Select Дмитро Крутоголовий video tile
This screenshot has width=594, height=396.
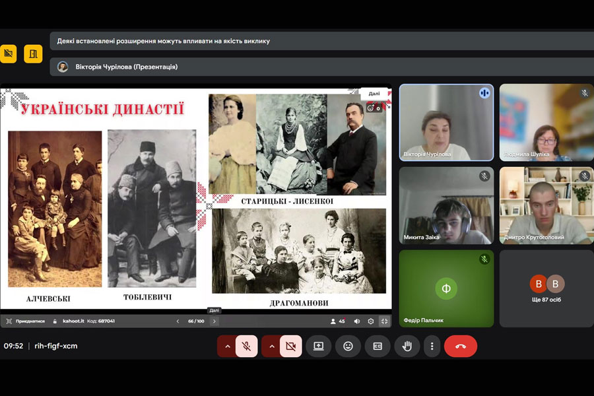(546, 205)
